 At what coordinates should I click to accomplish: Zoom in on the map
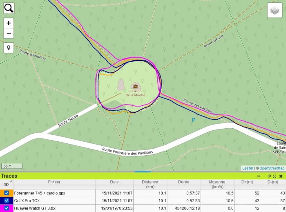click(x=9, y=23)
